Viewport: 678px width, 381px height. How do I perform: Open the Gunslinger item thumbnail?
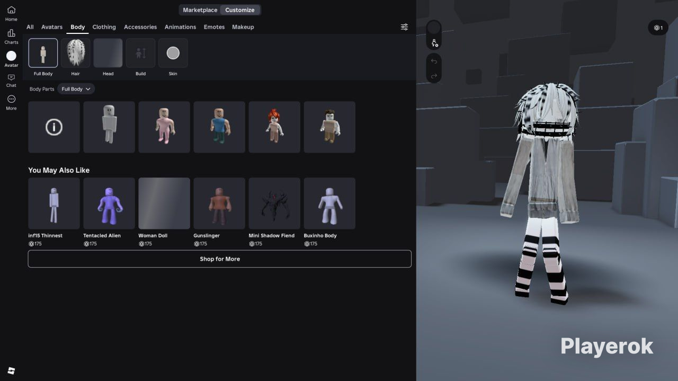[219, 203]
